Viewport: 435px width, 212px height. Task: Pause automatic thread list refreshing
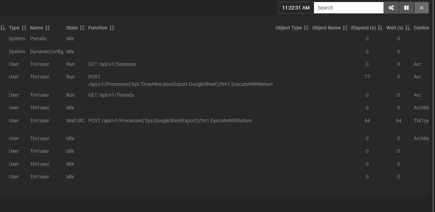point(406,7)
